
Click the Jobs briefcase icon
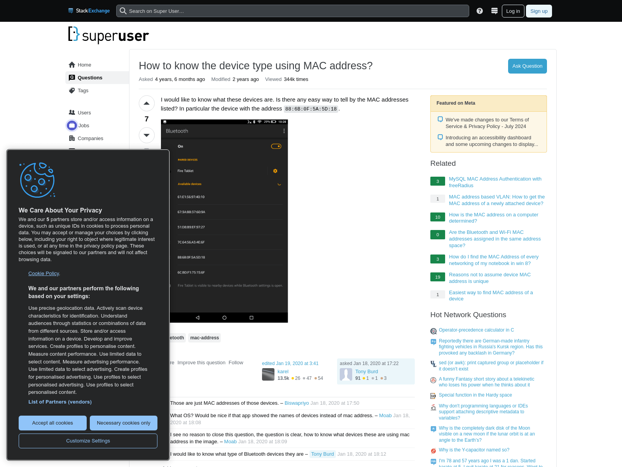(x=72, y=125)
